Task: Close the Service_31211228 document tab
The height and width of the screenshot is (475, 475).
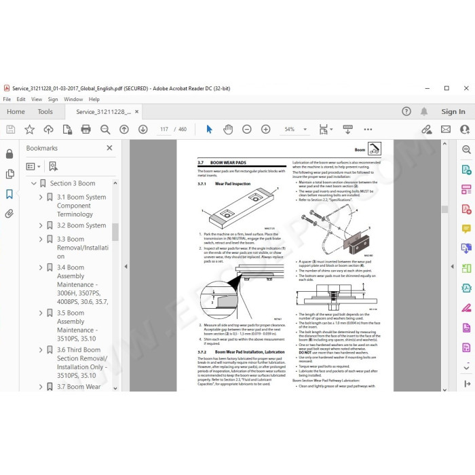Action: (136, 112)
